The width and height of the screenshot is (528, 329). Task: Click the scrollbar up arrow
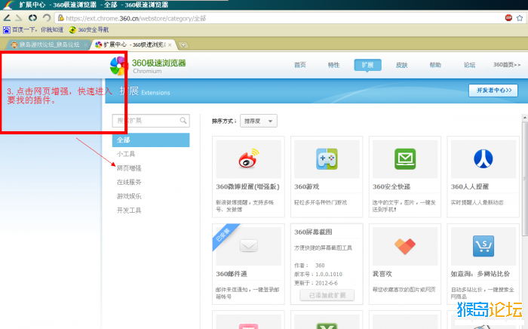(525, 118)
